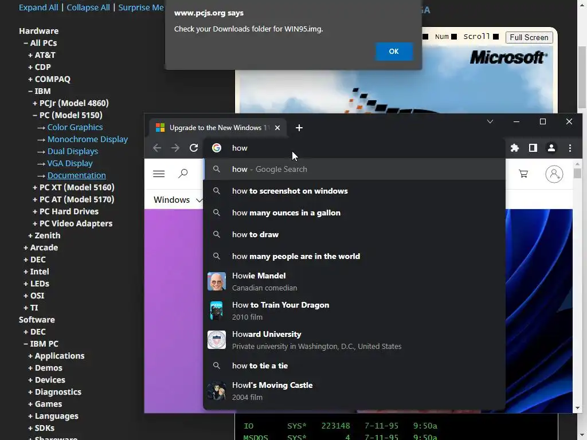This screenshot has height=440, width=587.
Task: Expand the Languages tree node
Action: (x=53, y=416)
